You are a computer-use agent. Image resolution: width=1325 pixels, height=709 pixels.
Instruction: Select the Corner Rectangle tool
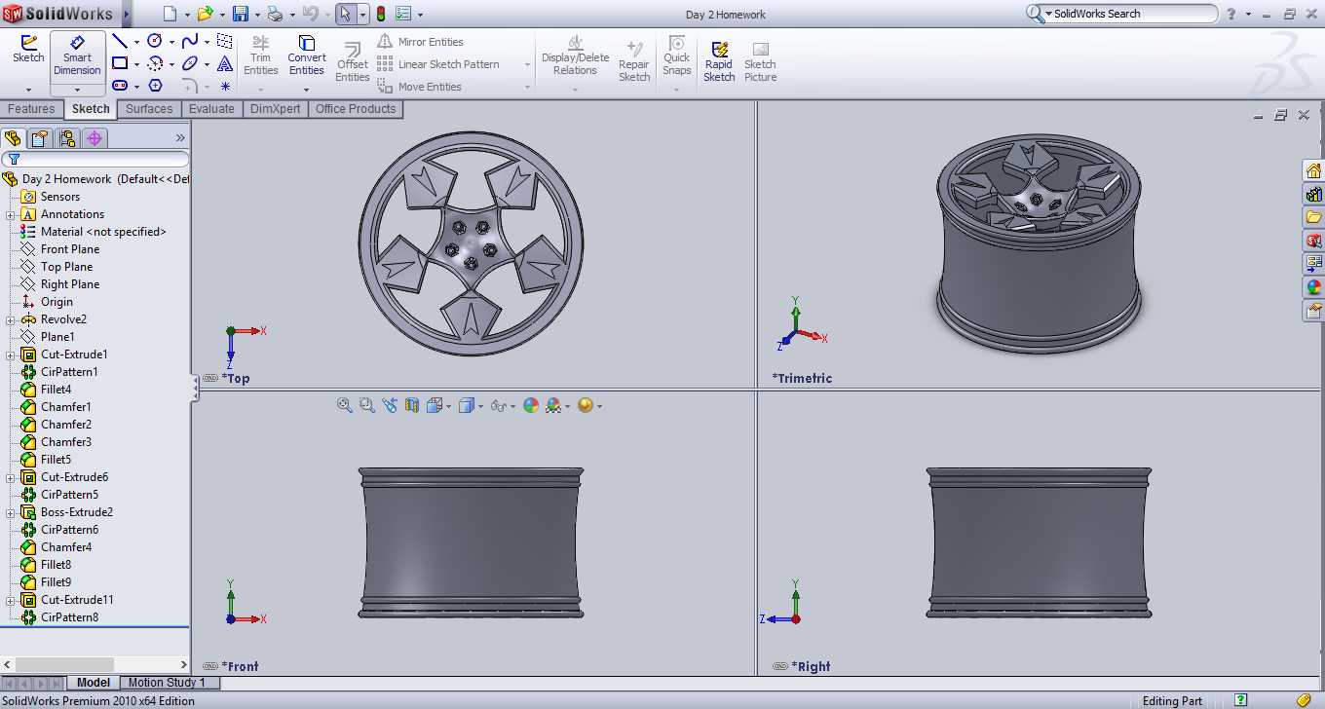coord(119,63)
